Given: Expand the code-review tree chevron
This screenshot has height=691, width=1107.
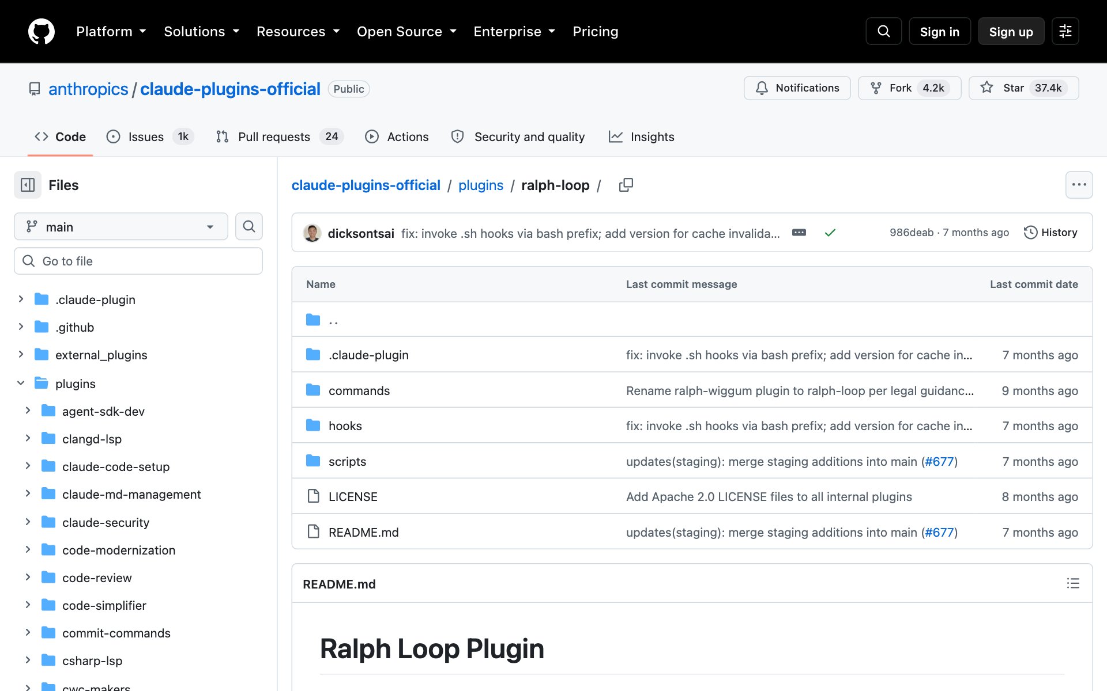Looking at the screenshot, I should tap(28, 577).
